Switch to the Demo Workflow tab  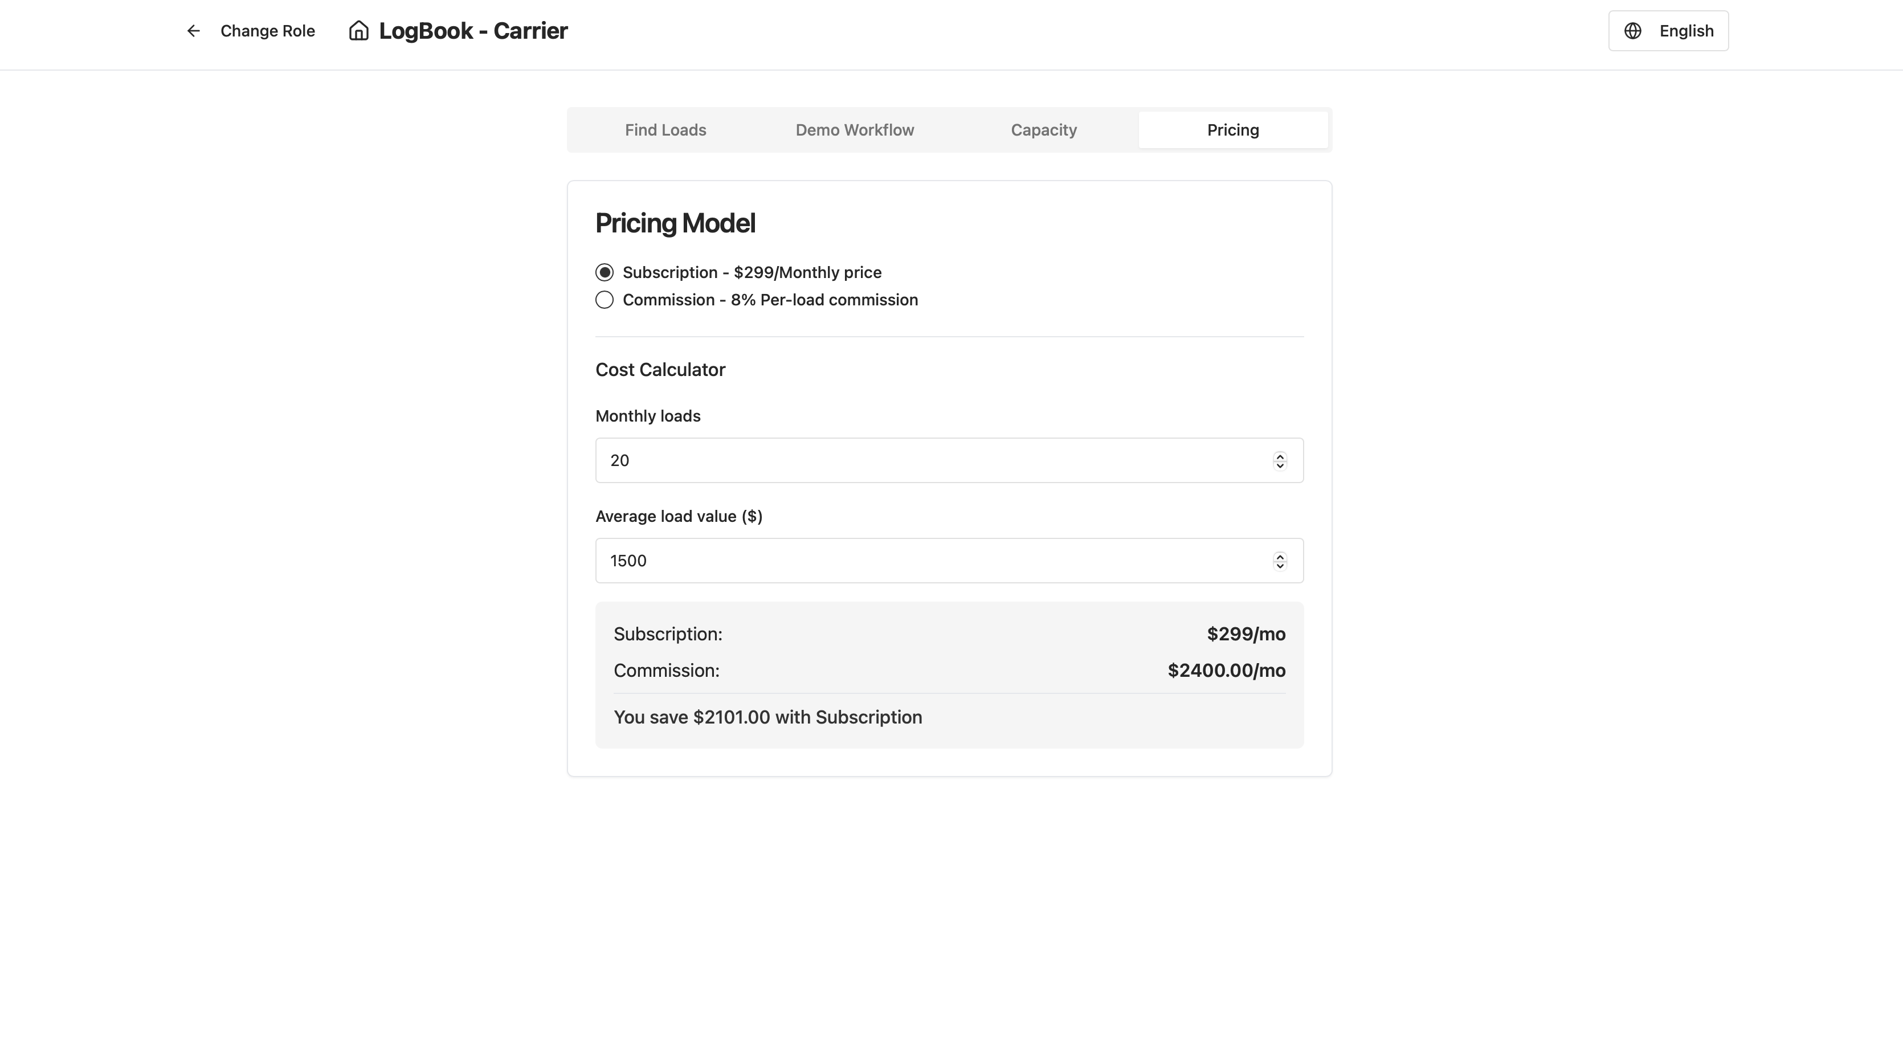point(855,130)
